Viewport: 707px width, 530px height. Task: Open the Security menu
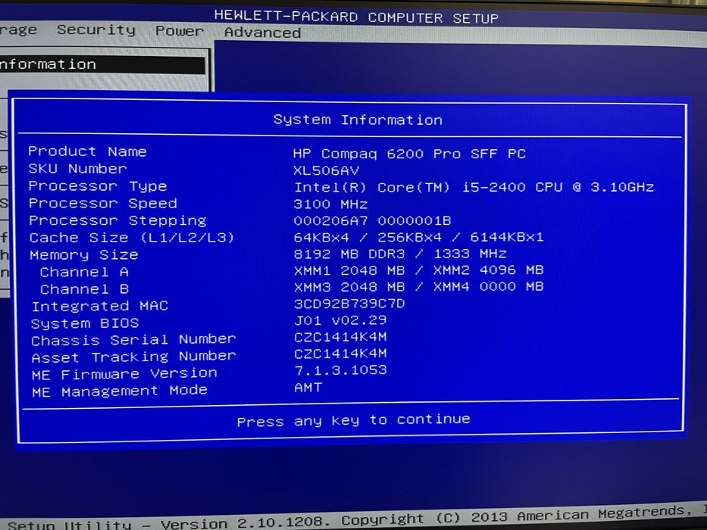(x=96, y=30)
